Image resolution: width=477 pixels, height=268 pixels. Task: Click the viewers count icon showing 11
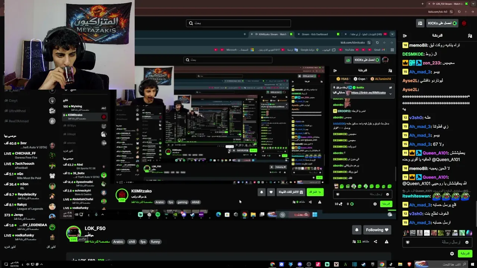[354, 242]
